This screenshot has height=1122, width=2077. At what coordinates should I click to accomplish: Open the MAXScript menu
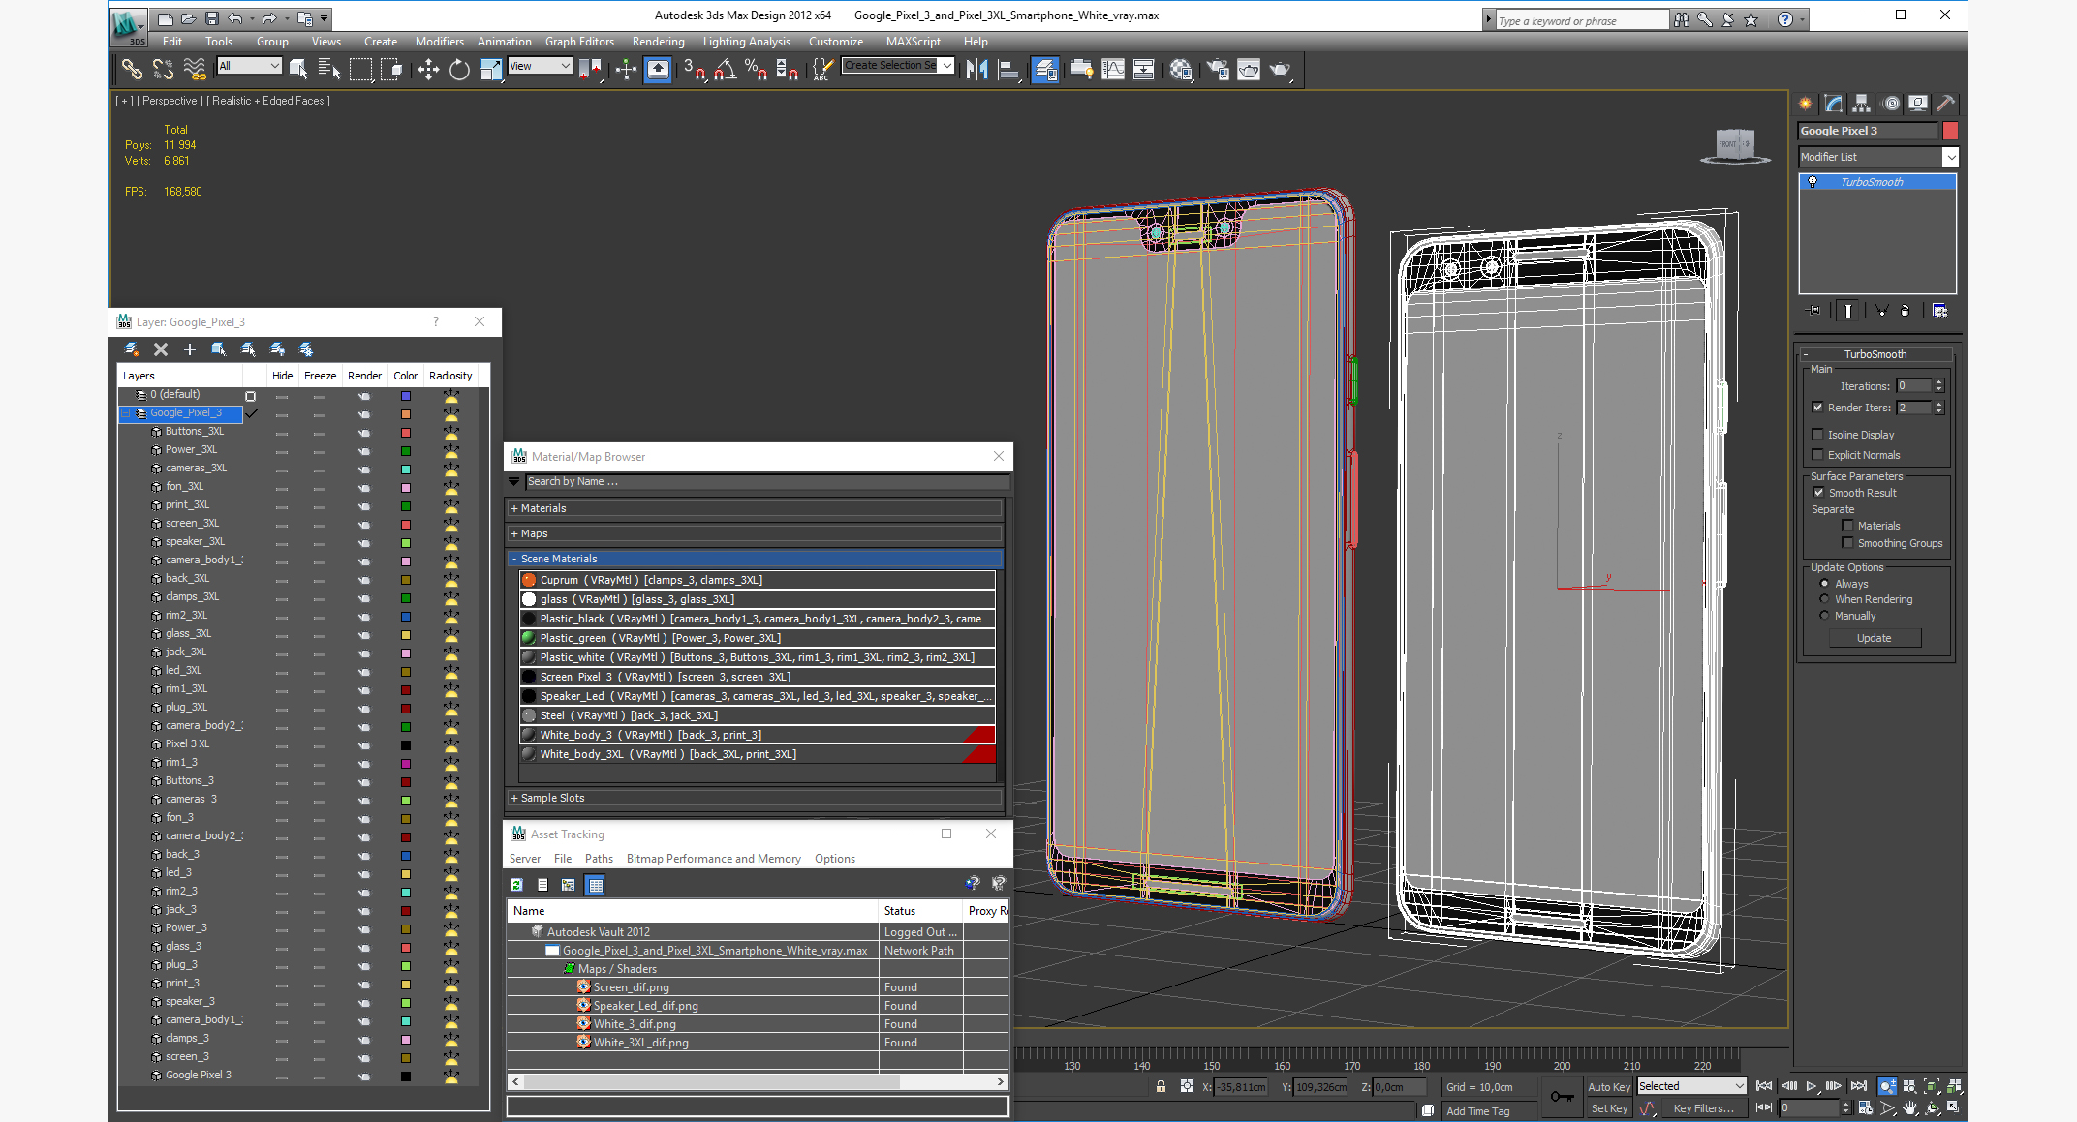click(x=913, y=42)
